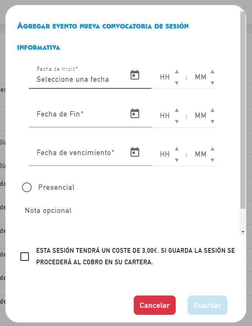Open calendar picker for Fecha de Inicio
The height and width of the screenshot is (326, 252).
[x=134, y=75]
